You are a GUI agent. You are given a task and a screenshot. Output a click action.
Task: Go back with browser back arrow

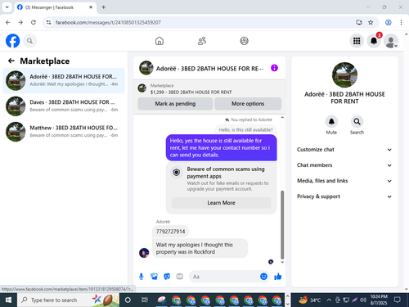pyautogui.click(x=8, y=22)
